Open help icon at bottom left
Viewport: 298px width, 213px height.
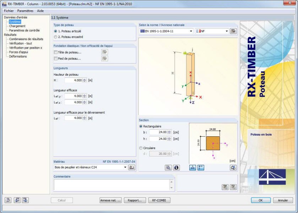point(8,200)
